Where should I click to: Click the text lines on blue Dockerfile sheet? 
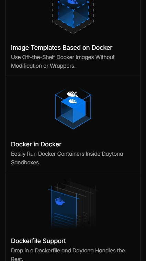tap(64, 219)
